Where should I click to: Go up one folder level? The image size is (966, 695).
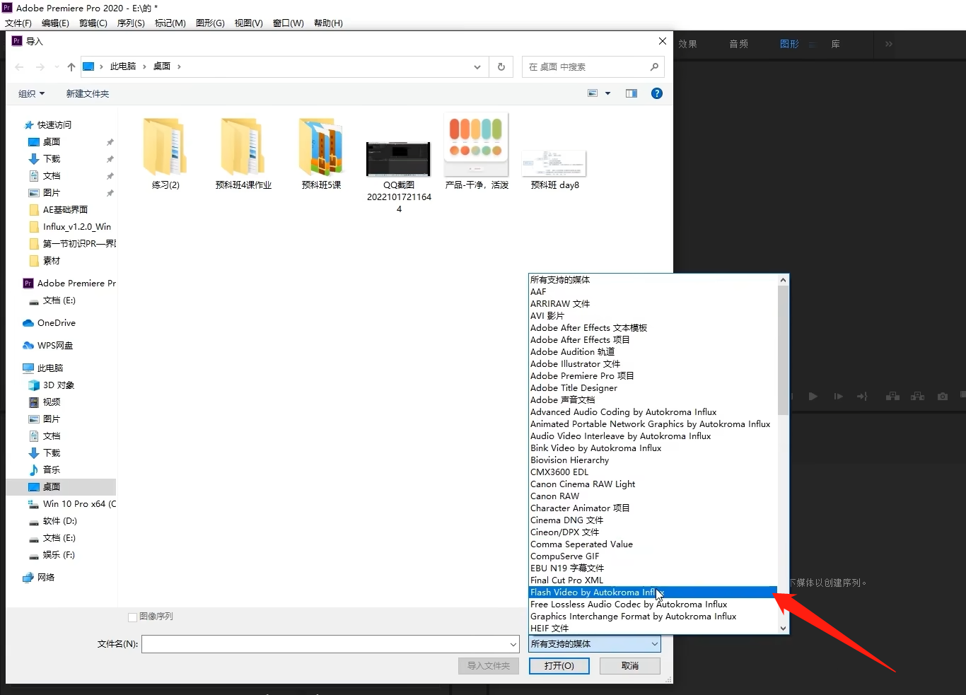click(71, 67)
